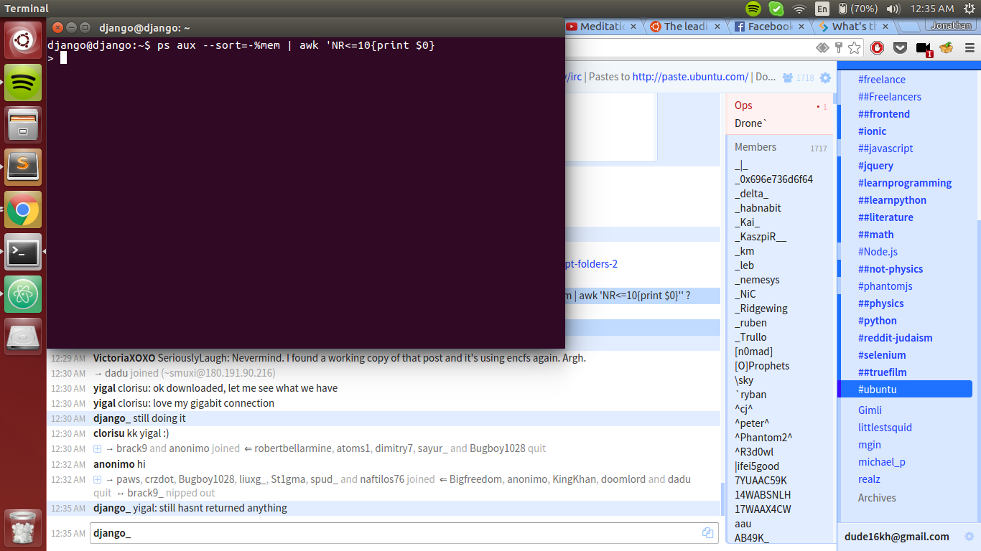Launch Sublime Text from the dock
981x551 pixels.
[x=23, y=167]
